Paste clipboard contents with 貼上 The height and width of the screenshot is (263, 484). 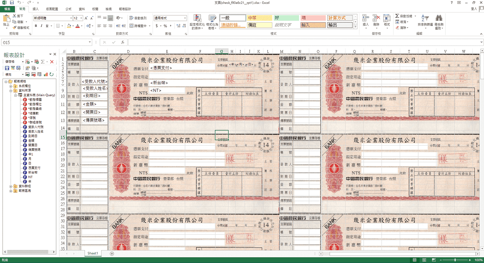pos(6,21)
